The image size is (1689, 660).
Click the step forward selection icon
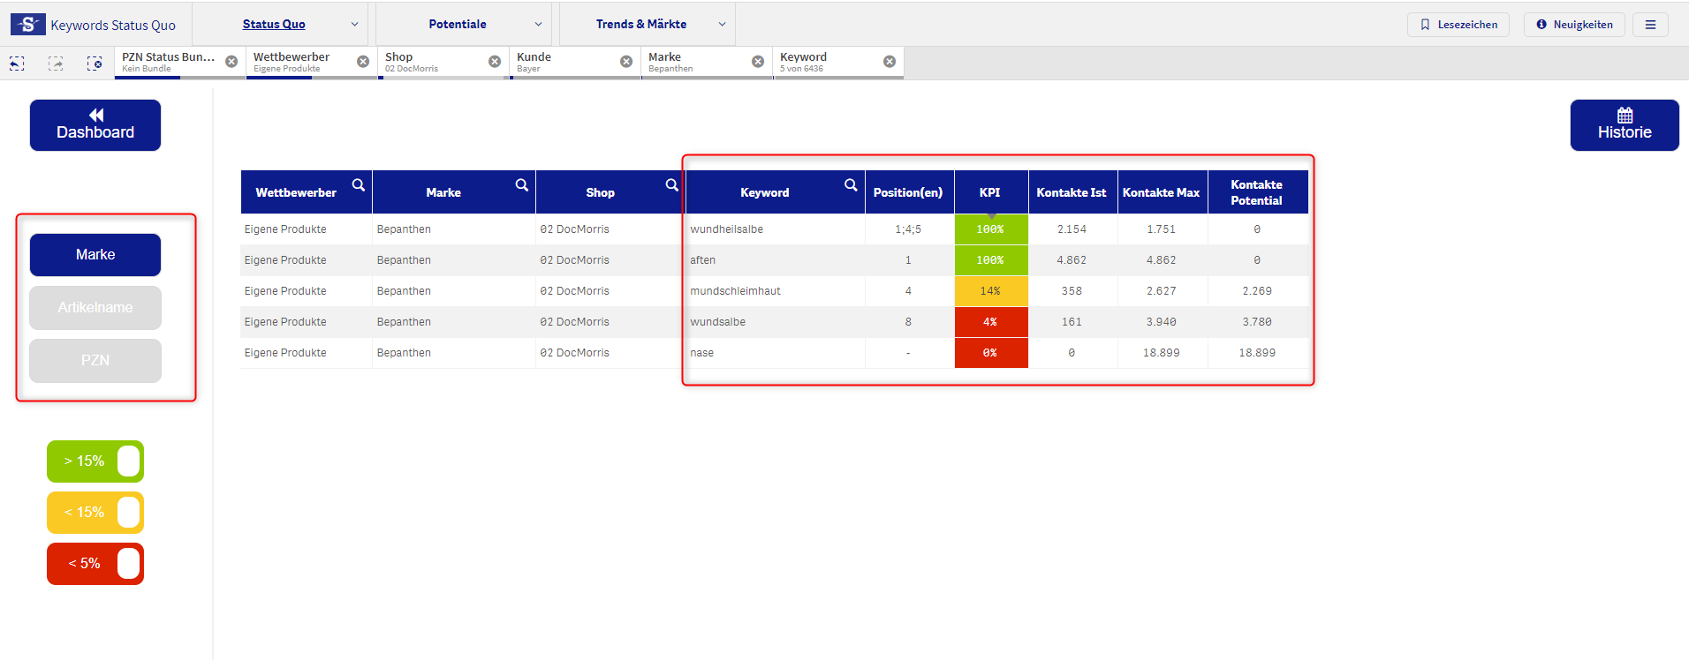56,64
